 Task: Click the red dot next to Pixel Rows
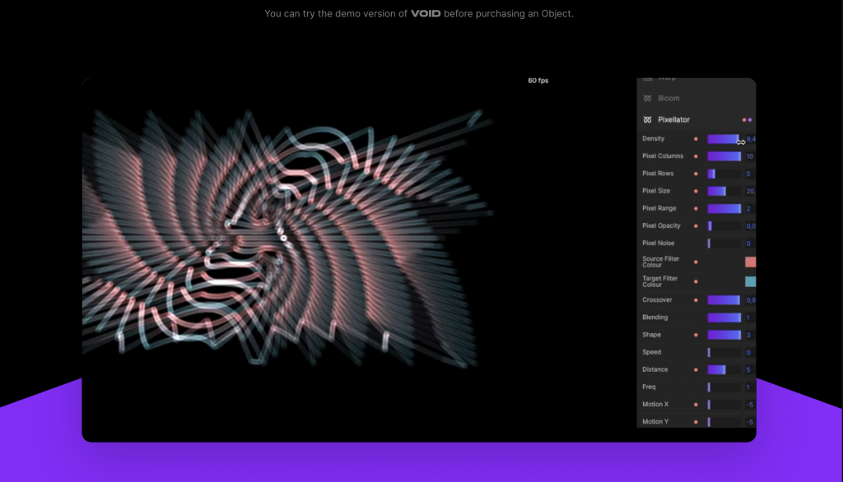coord(696,174)
